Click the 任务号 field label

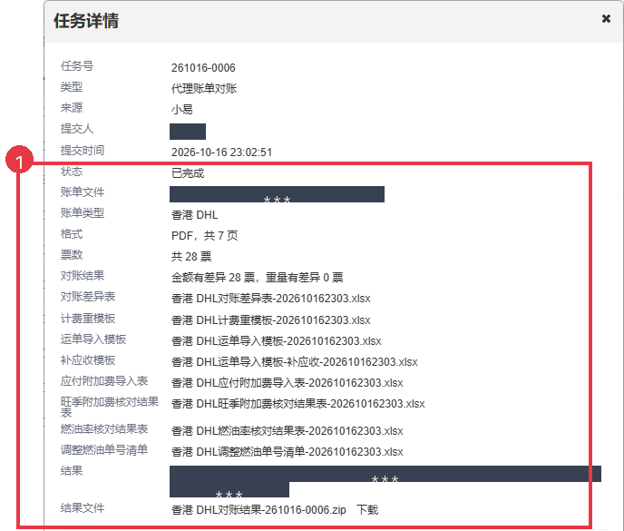pos(77,65)
